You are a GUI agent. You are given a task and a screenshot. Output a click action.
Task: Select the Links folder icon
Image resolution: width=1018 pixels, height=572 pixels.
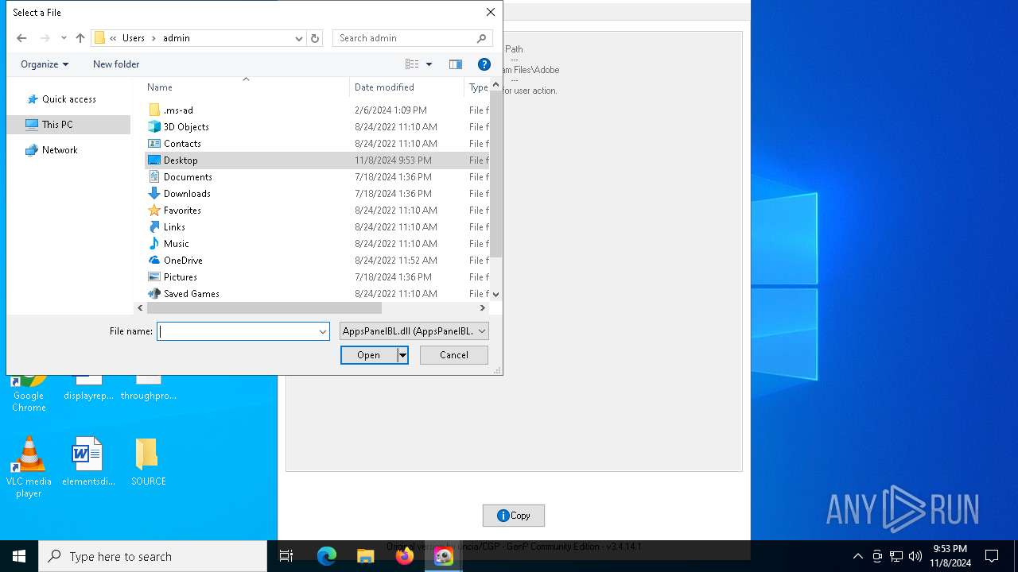[154, 227]
